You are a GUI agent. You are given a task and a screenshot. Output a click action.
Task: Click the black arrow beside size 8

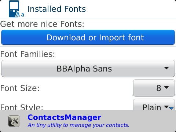(166, 87)
